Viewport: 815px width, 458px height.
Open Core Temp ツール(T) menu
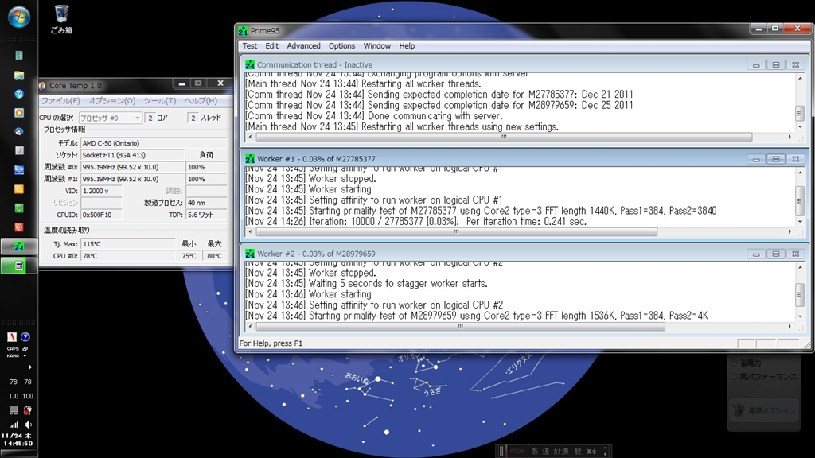click(x=160, y=101)
